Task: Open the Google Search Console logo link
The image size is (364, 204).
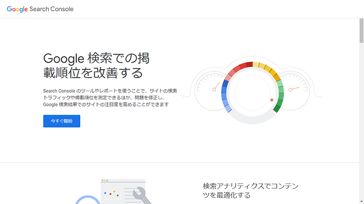Action: pos(40,9)
